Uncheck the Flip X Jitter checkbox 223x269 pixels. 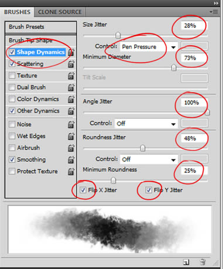pos(83,190)
